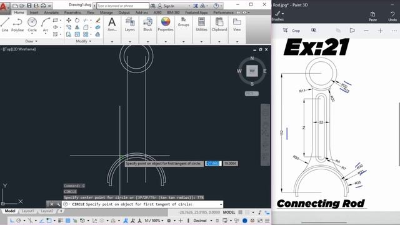The image size is (400, 225).
Task: Toggle polar tracking in the status bar
Action: 19,221
